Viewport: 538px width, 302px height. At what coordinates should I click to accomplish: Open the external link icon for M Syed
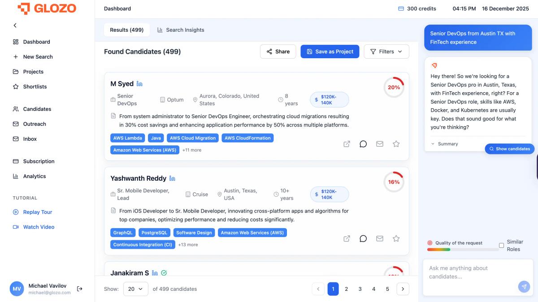click(x=347, y=144)
